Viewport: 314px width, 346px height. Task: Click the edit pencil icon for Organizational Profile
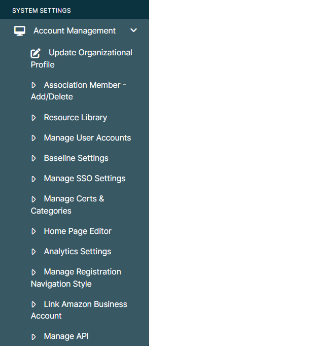coord(36,53)
